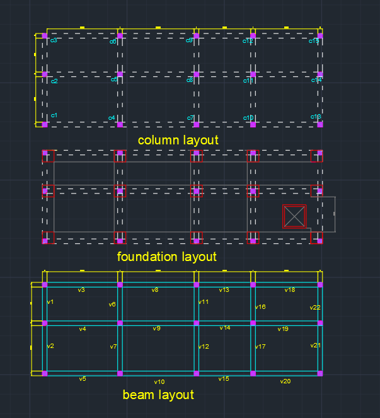Select the 'foundation layout' title text
This screenshot has width=380, height=418.
pyautogui.click(x=166, y=257)
